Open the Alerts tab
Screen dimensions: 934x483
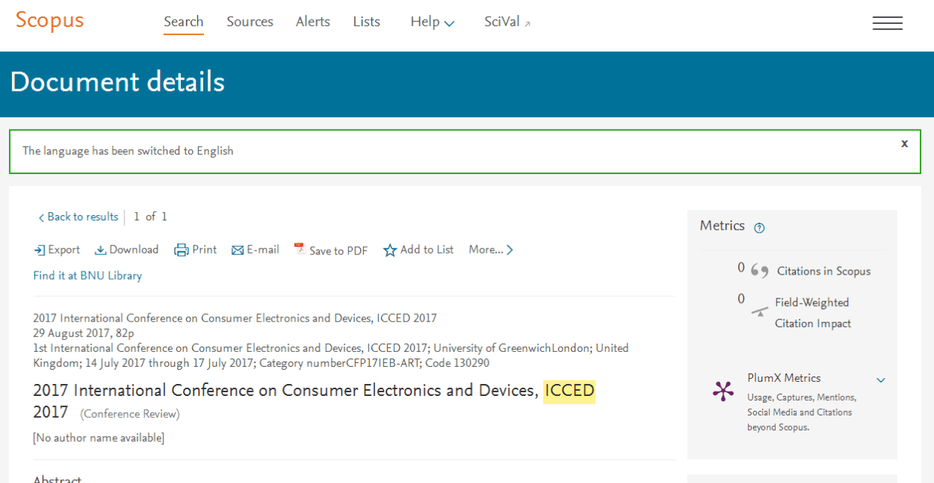313,22
